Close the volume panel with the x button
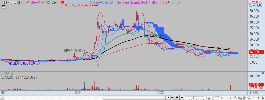Screen dimensions: 265x100 tap(263, 74)
